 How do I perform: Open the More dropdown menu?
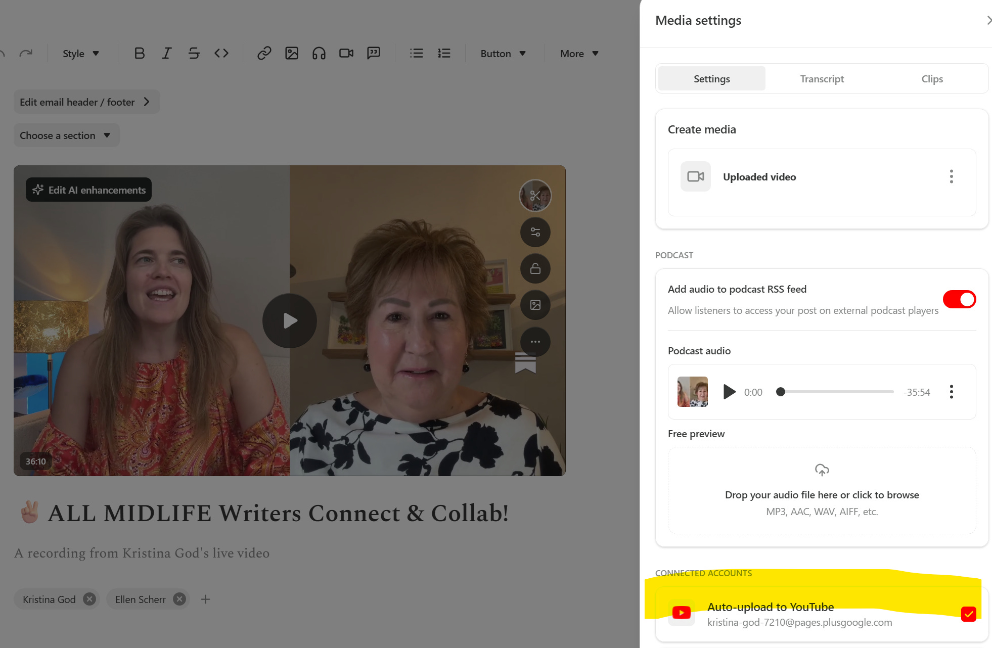pyautogui.click(x=579, y=54)
